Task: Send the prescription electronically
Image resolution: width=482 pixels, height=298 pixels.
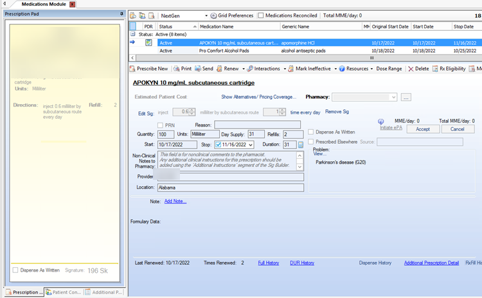Action: [x=204, y=69]
